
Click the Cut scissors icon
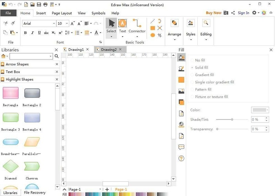point(5,23)
